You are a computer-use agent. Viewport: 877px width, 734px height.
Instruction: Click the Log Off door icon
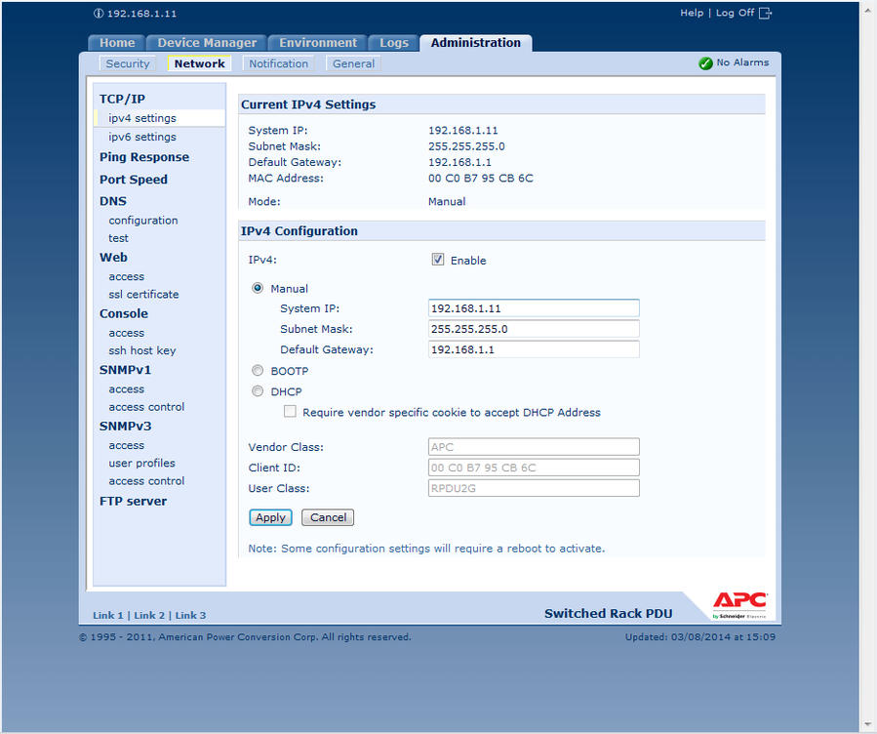[765, 13]
